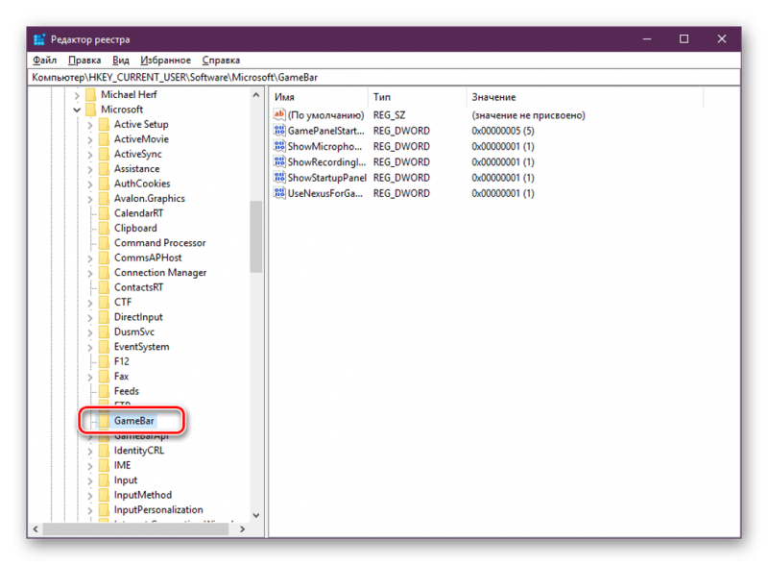The height and width of the screenshot is (565, 768).
Task: Expand the Active Setup key
Action: [90, 125]
